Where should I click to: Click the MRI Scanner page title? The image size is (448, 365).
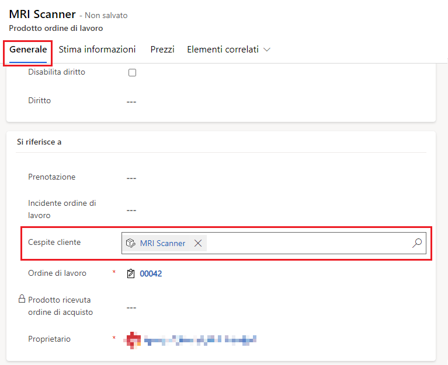[42, 14]
